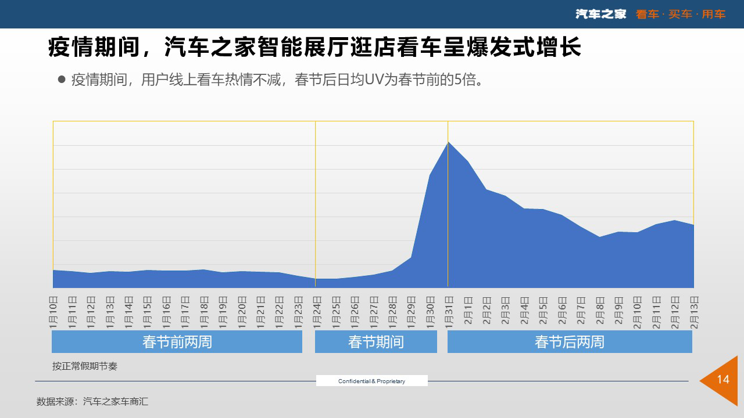Click the 汽车之家 logo in header
The height and width of the screenshot is (418, 744).
tap(600, 14)
